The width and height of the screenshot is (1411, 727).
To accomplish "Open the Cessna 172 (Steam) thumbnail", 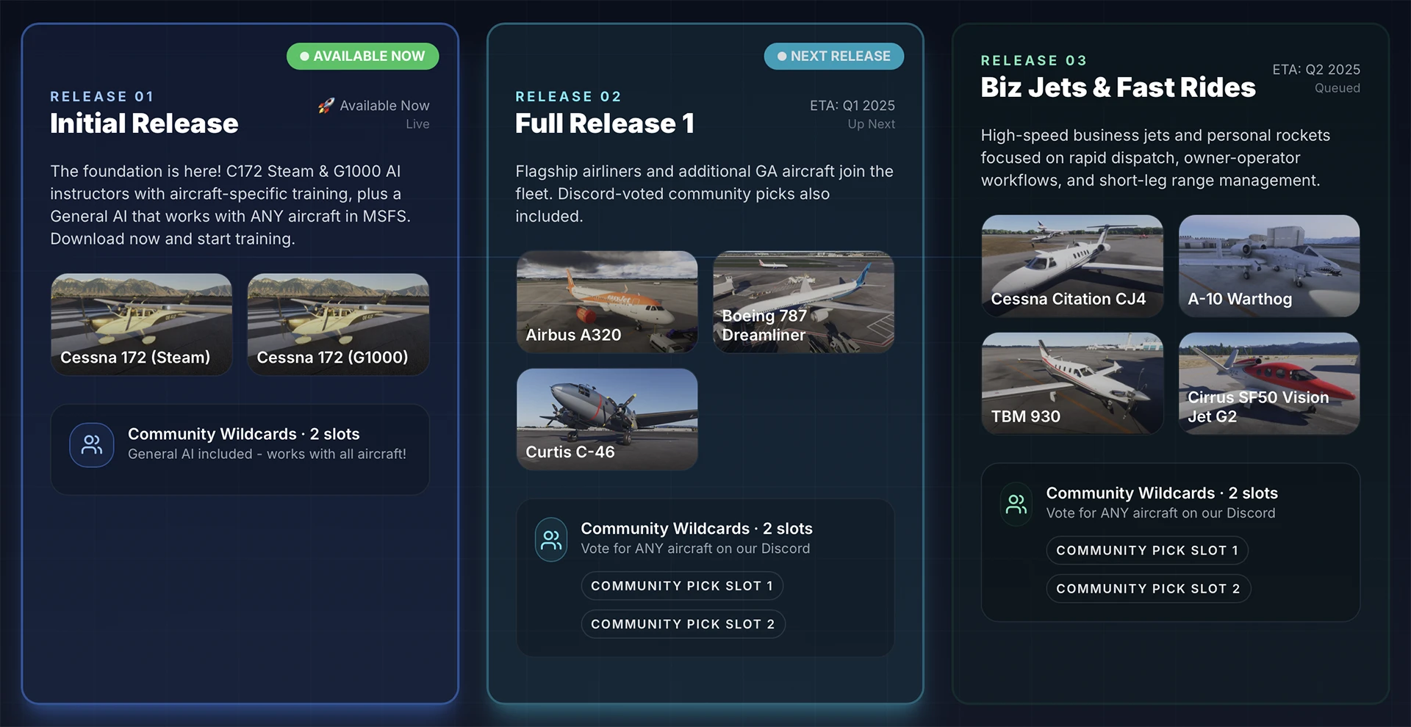I will point(141,325).
